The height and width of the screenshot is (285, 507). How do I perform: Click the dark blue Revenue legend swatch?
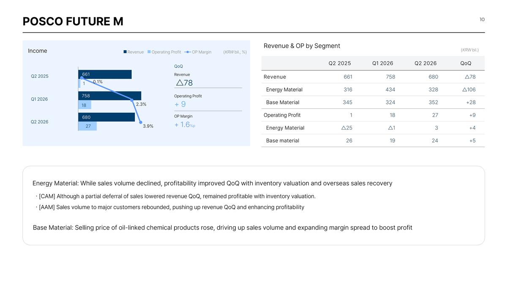(x=125, y=52)
